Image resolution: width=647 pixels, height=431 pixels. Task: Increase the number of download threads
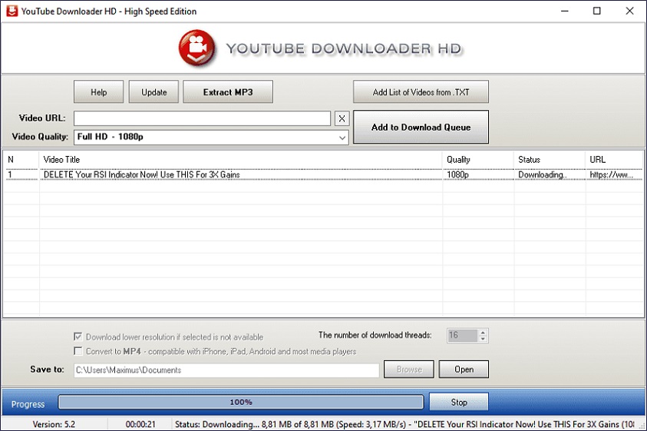pos(483,332)
